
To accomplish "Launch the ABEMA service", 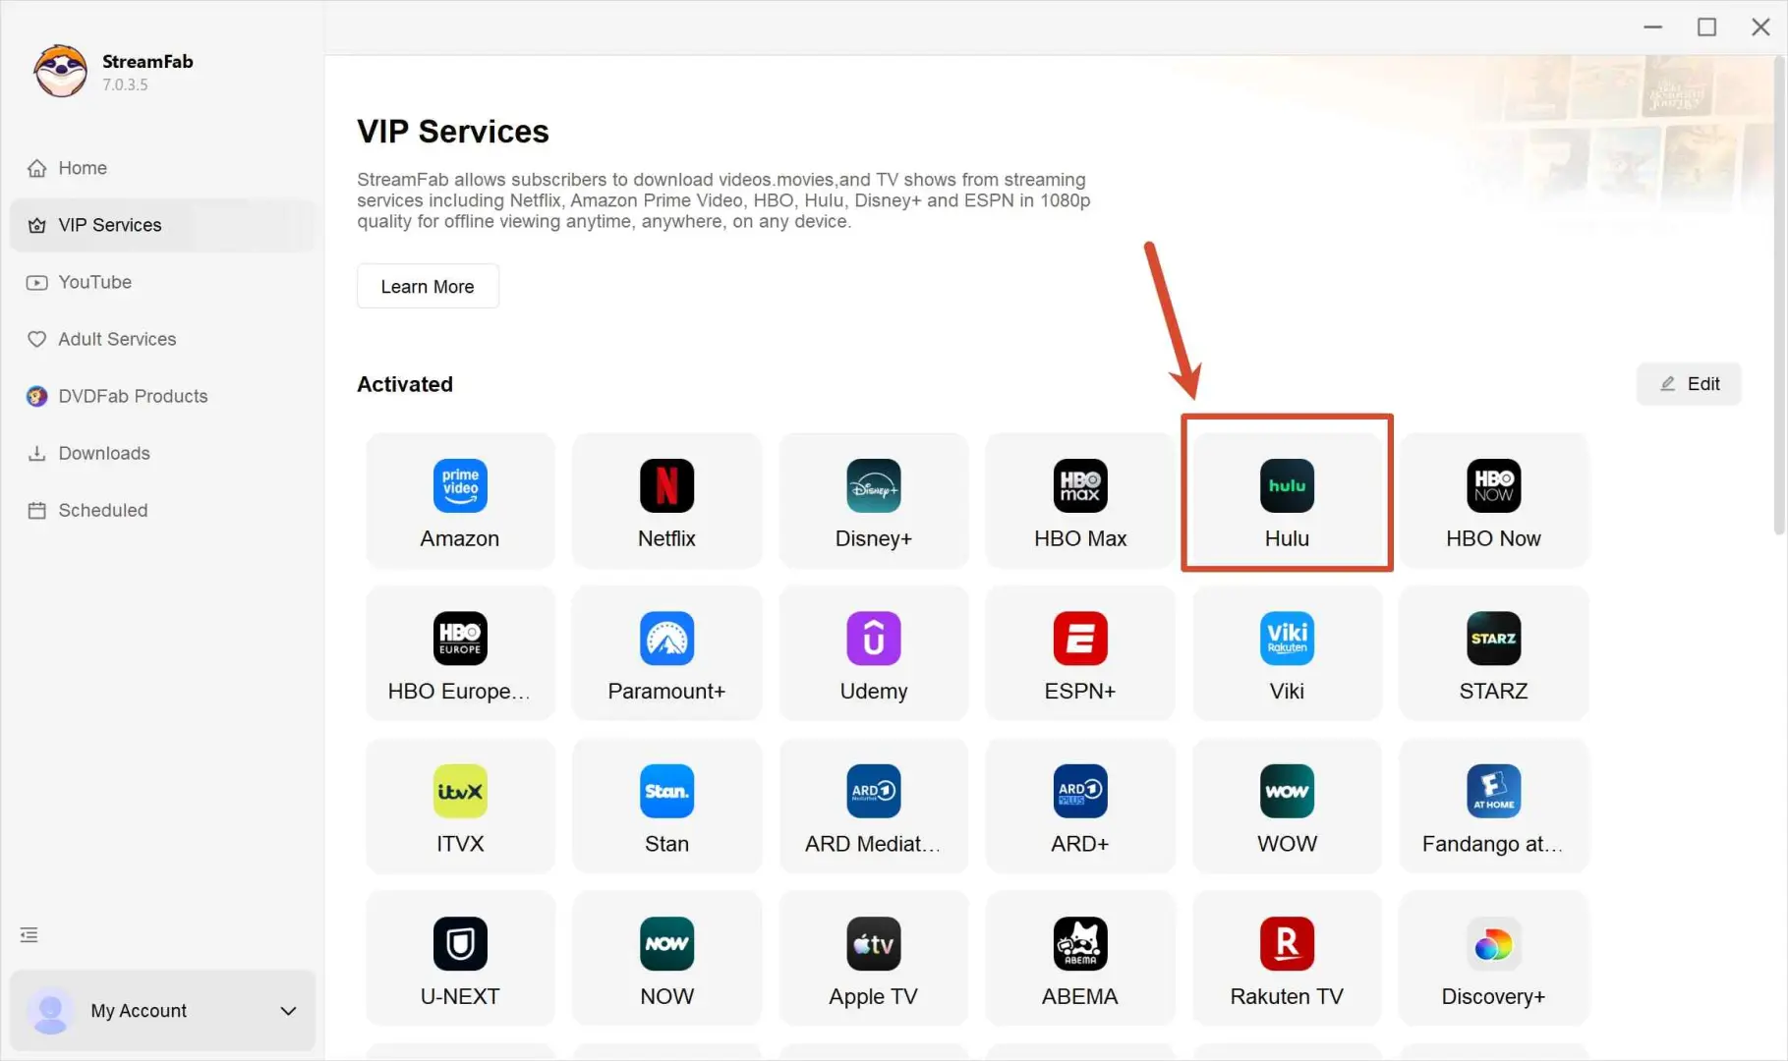I will click(x=1079, y=959).
